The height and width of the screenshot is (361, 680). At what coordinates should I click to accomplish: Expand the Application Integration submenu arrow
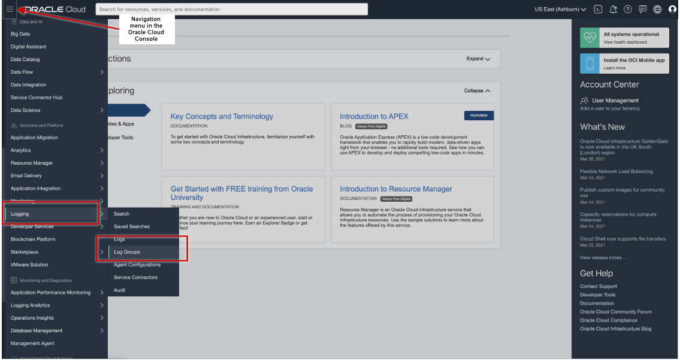point(102,188)
